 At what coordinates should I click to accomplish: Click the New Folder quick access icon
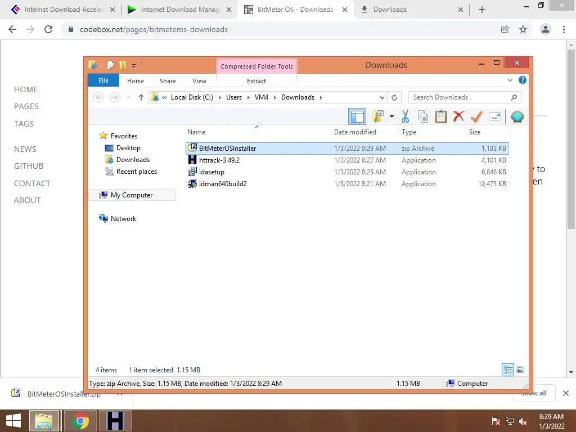point(123,65)
